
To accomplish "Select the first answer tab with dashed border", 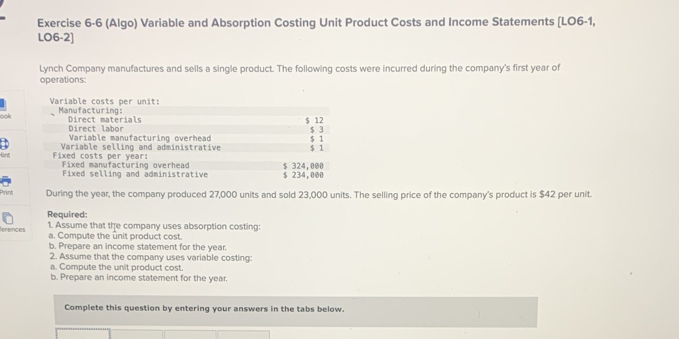I will [x=83, y=334].
